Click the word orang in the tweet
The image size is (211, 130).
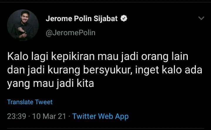pyautogui.click(x=155, y=57)
